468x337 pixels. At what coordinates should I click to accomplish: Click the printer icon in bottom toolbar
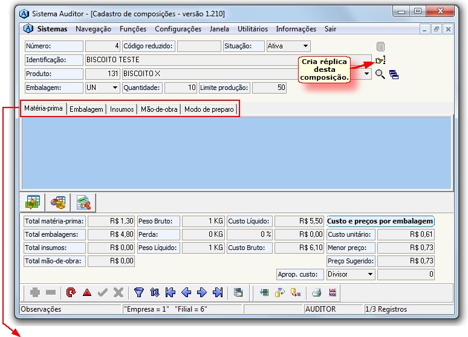click(316, 292)
